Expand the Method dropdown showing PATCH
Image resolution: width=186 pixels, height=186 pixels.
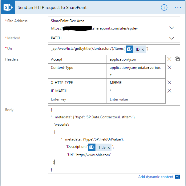(172, 38)
